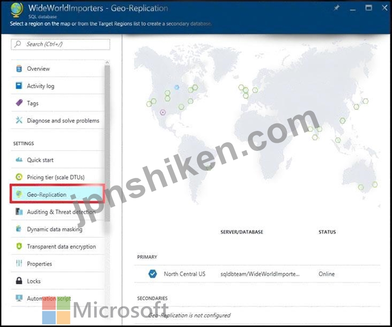Click the North Central US primary region text
This screenshot has height=327, width=392.
tap(185, 274)
